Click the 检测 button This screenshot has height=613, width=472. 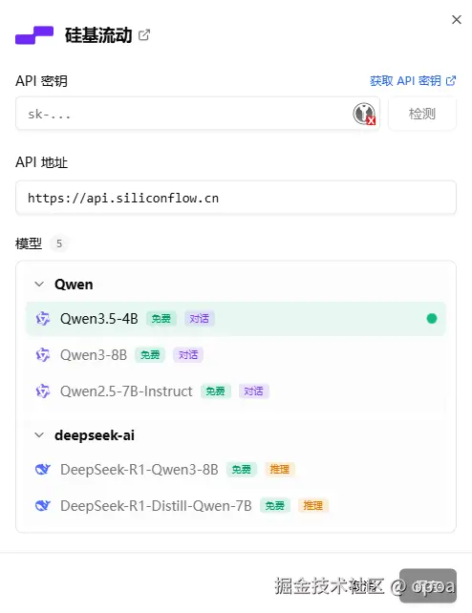click(422, 114)
